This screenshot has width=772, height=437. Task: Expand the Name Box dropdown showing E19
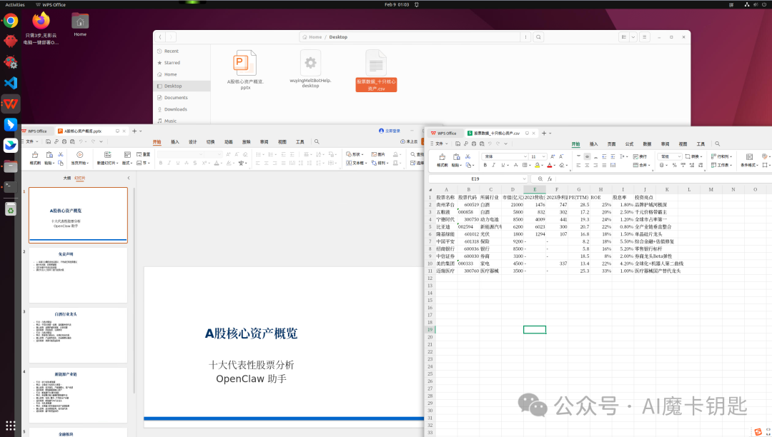coord(525,179)
